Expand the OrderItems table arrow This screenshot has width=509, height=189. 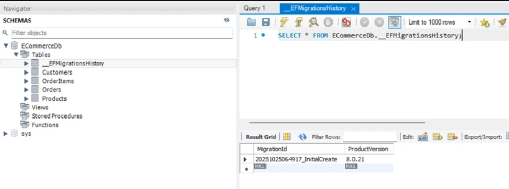coord(26,81)
